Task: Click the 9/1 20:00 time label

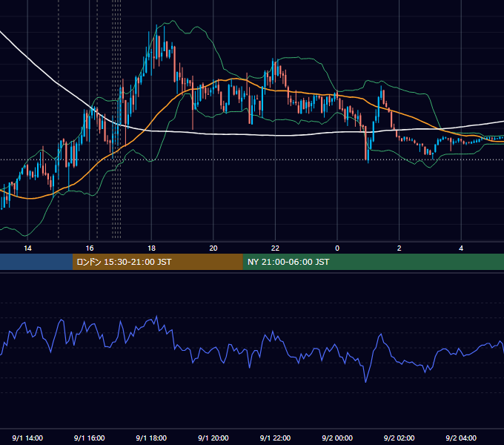Action: click(x=213, y=438)
